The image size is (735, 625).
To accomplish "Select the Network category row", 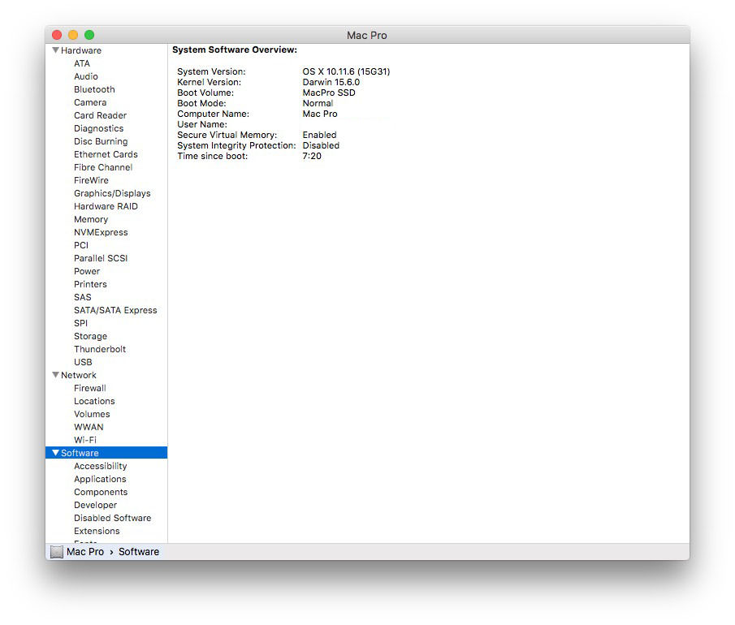I will pyautogui.click(x=106, y=375).
